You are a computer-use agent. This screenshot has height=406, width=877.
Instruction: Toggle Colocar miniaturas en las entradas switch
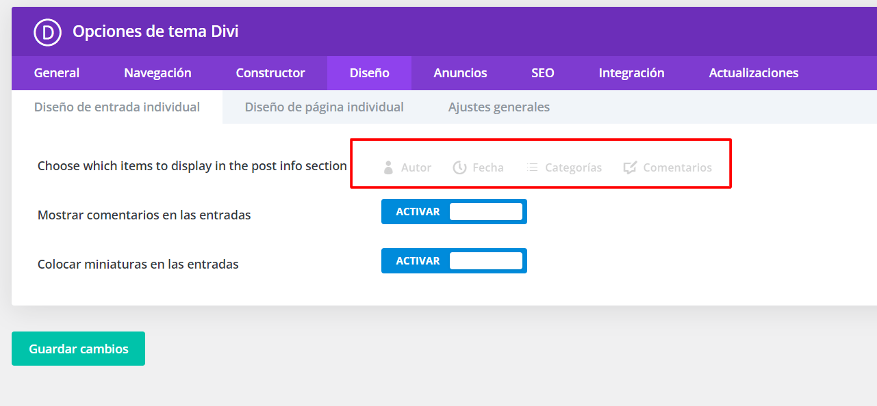454,261
